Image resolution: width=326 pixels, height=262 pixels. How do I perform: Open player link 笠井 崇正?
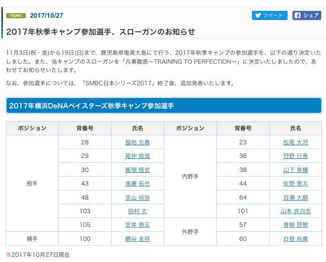point(137,225)
